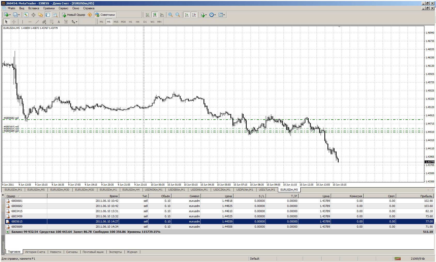Image resolution: width=436 pixels, height=262 pixels.
Task: Sort by the Объём column header
Action: pyautogui.click(x=160, y=196)
